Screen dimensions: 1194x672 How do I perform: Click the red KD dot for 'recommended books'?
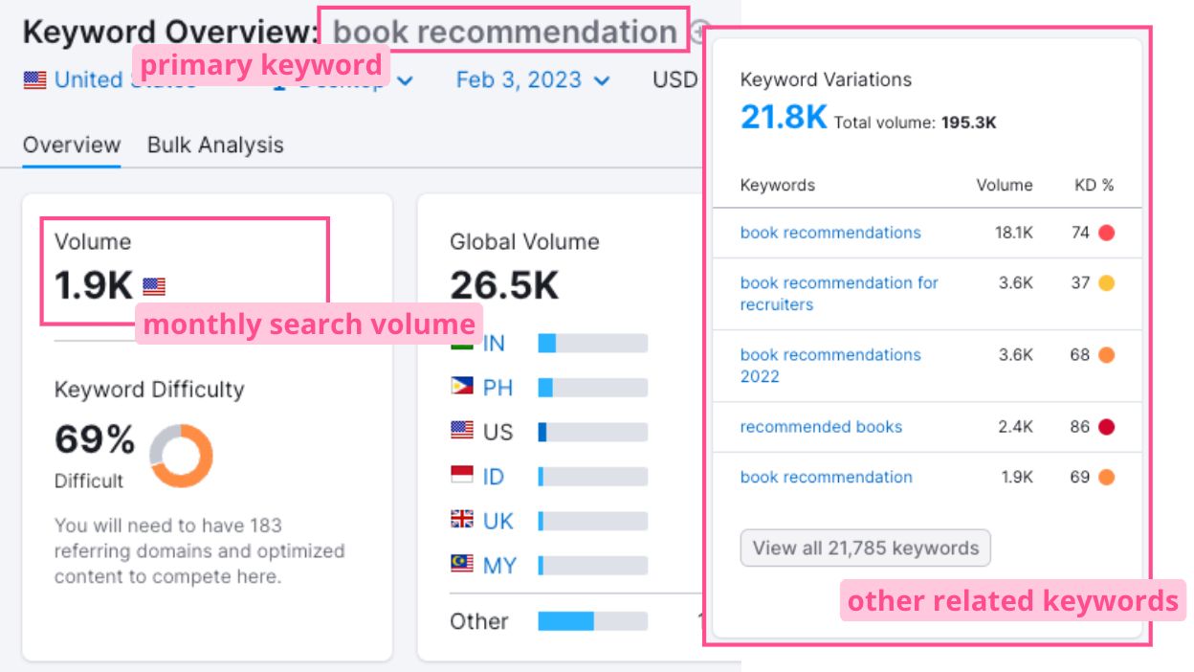click(1106, 427)
